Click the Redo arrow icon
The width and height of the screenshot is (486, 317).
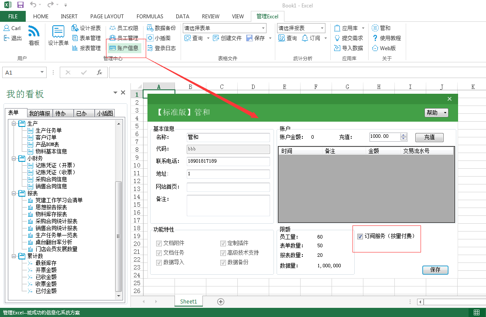coord(50,5)
